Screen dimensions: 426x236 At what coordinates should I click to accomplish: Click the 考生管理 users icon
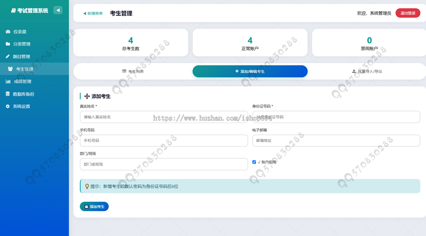pos(10,69)
